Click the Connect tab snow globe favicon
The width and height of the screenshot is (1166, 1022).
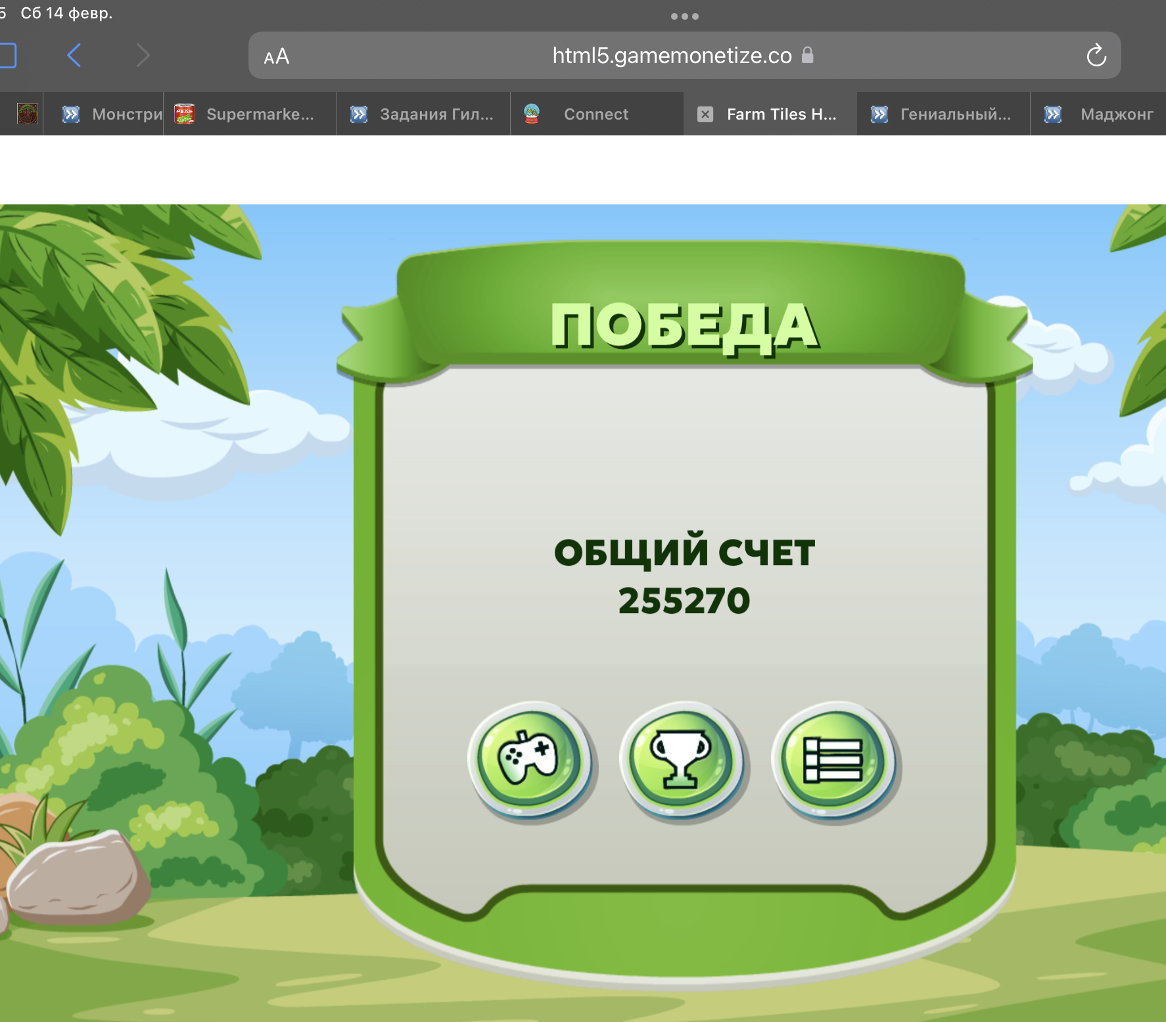(x=532, y=114)
